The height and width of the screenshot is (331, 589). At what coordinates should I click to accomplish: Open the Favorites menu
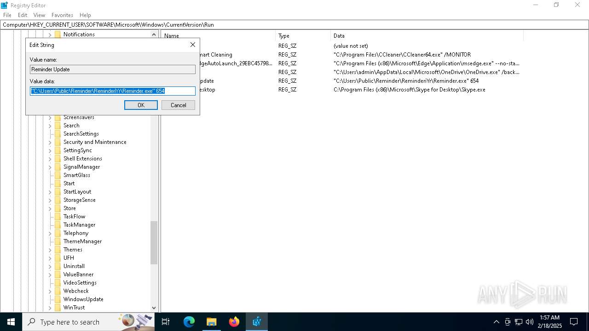click(x=62, y=15)
